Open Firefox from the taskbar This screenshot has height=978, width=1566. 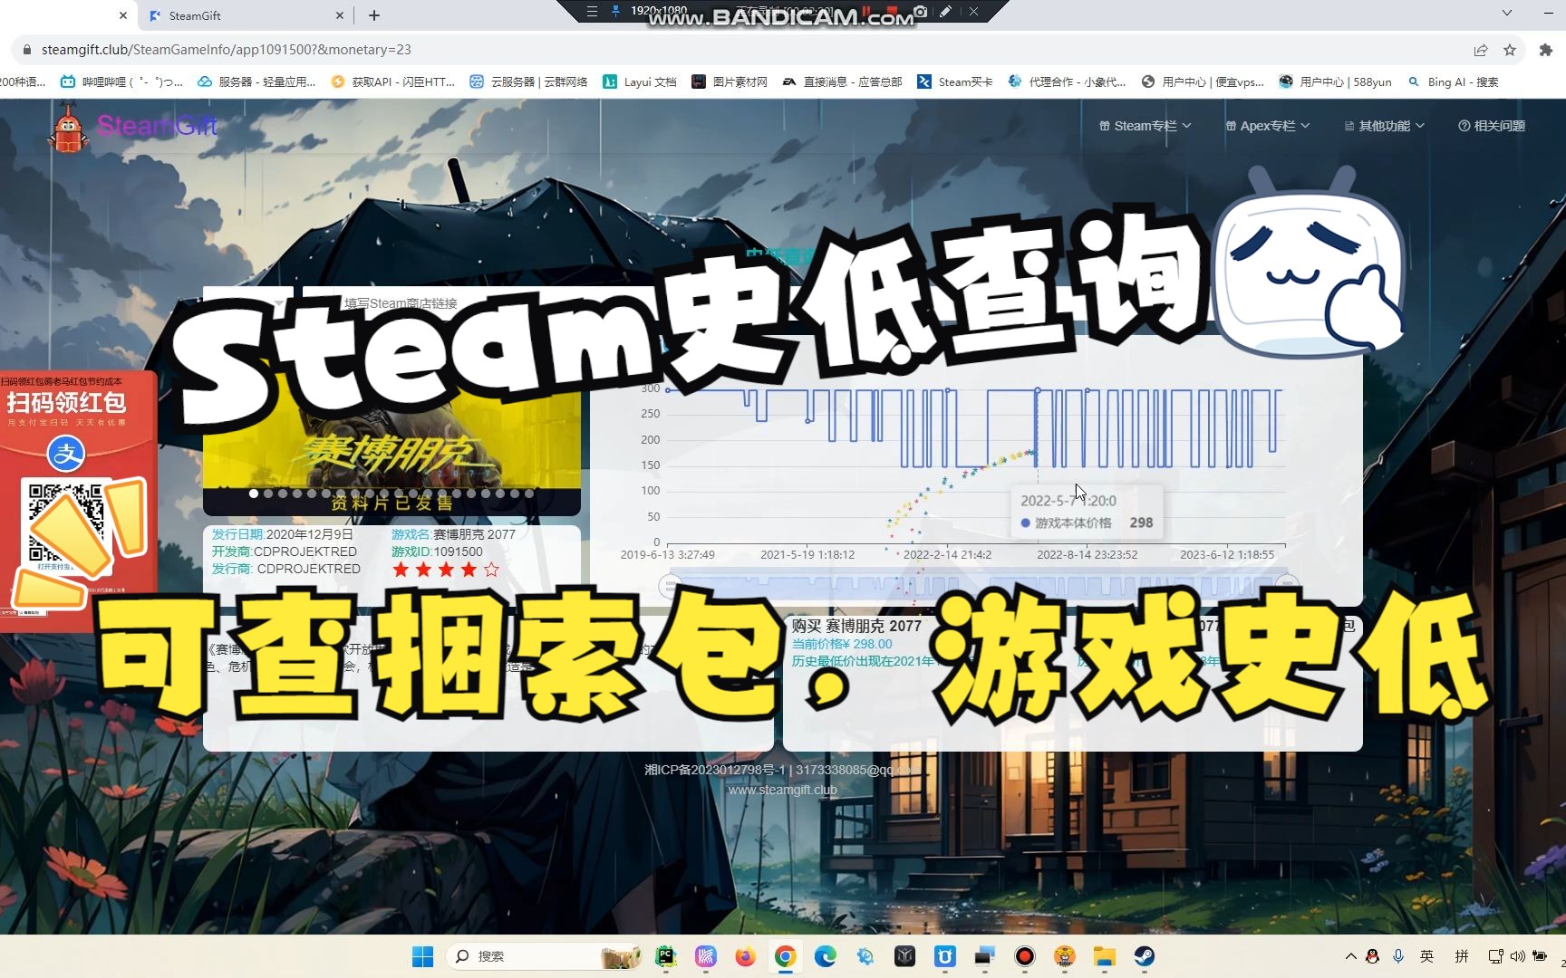click(746, 956)
